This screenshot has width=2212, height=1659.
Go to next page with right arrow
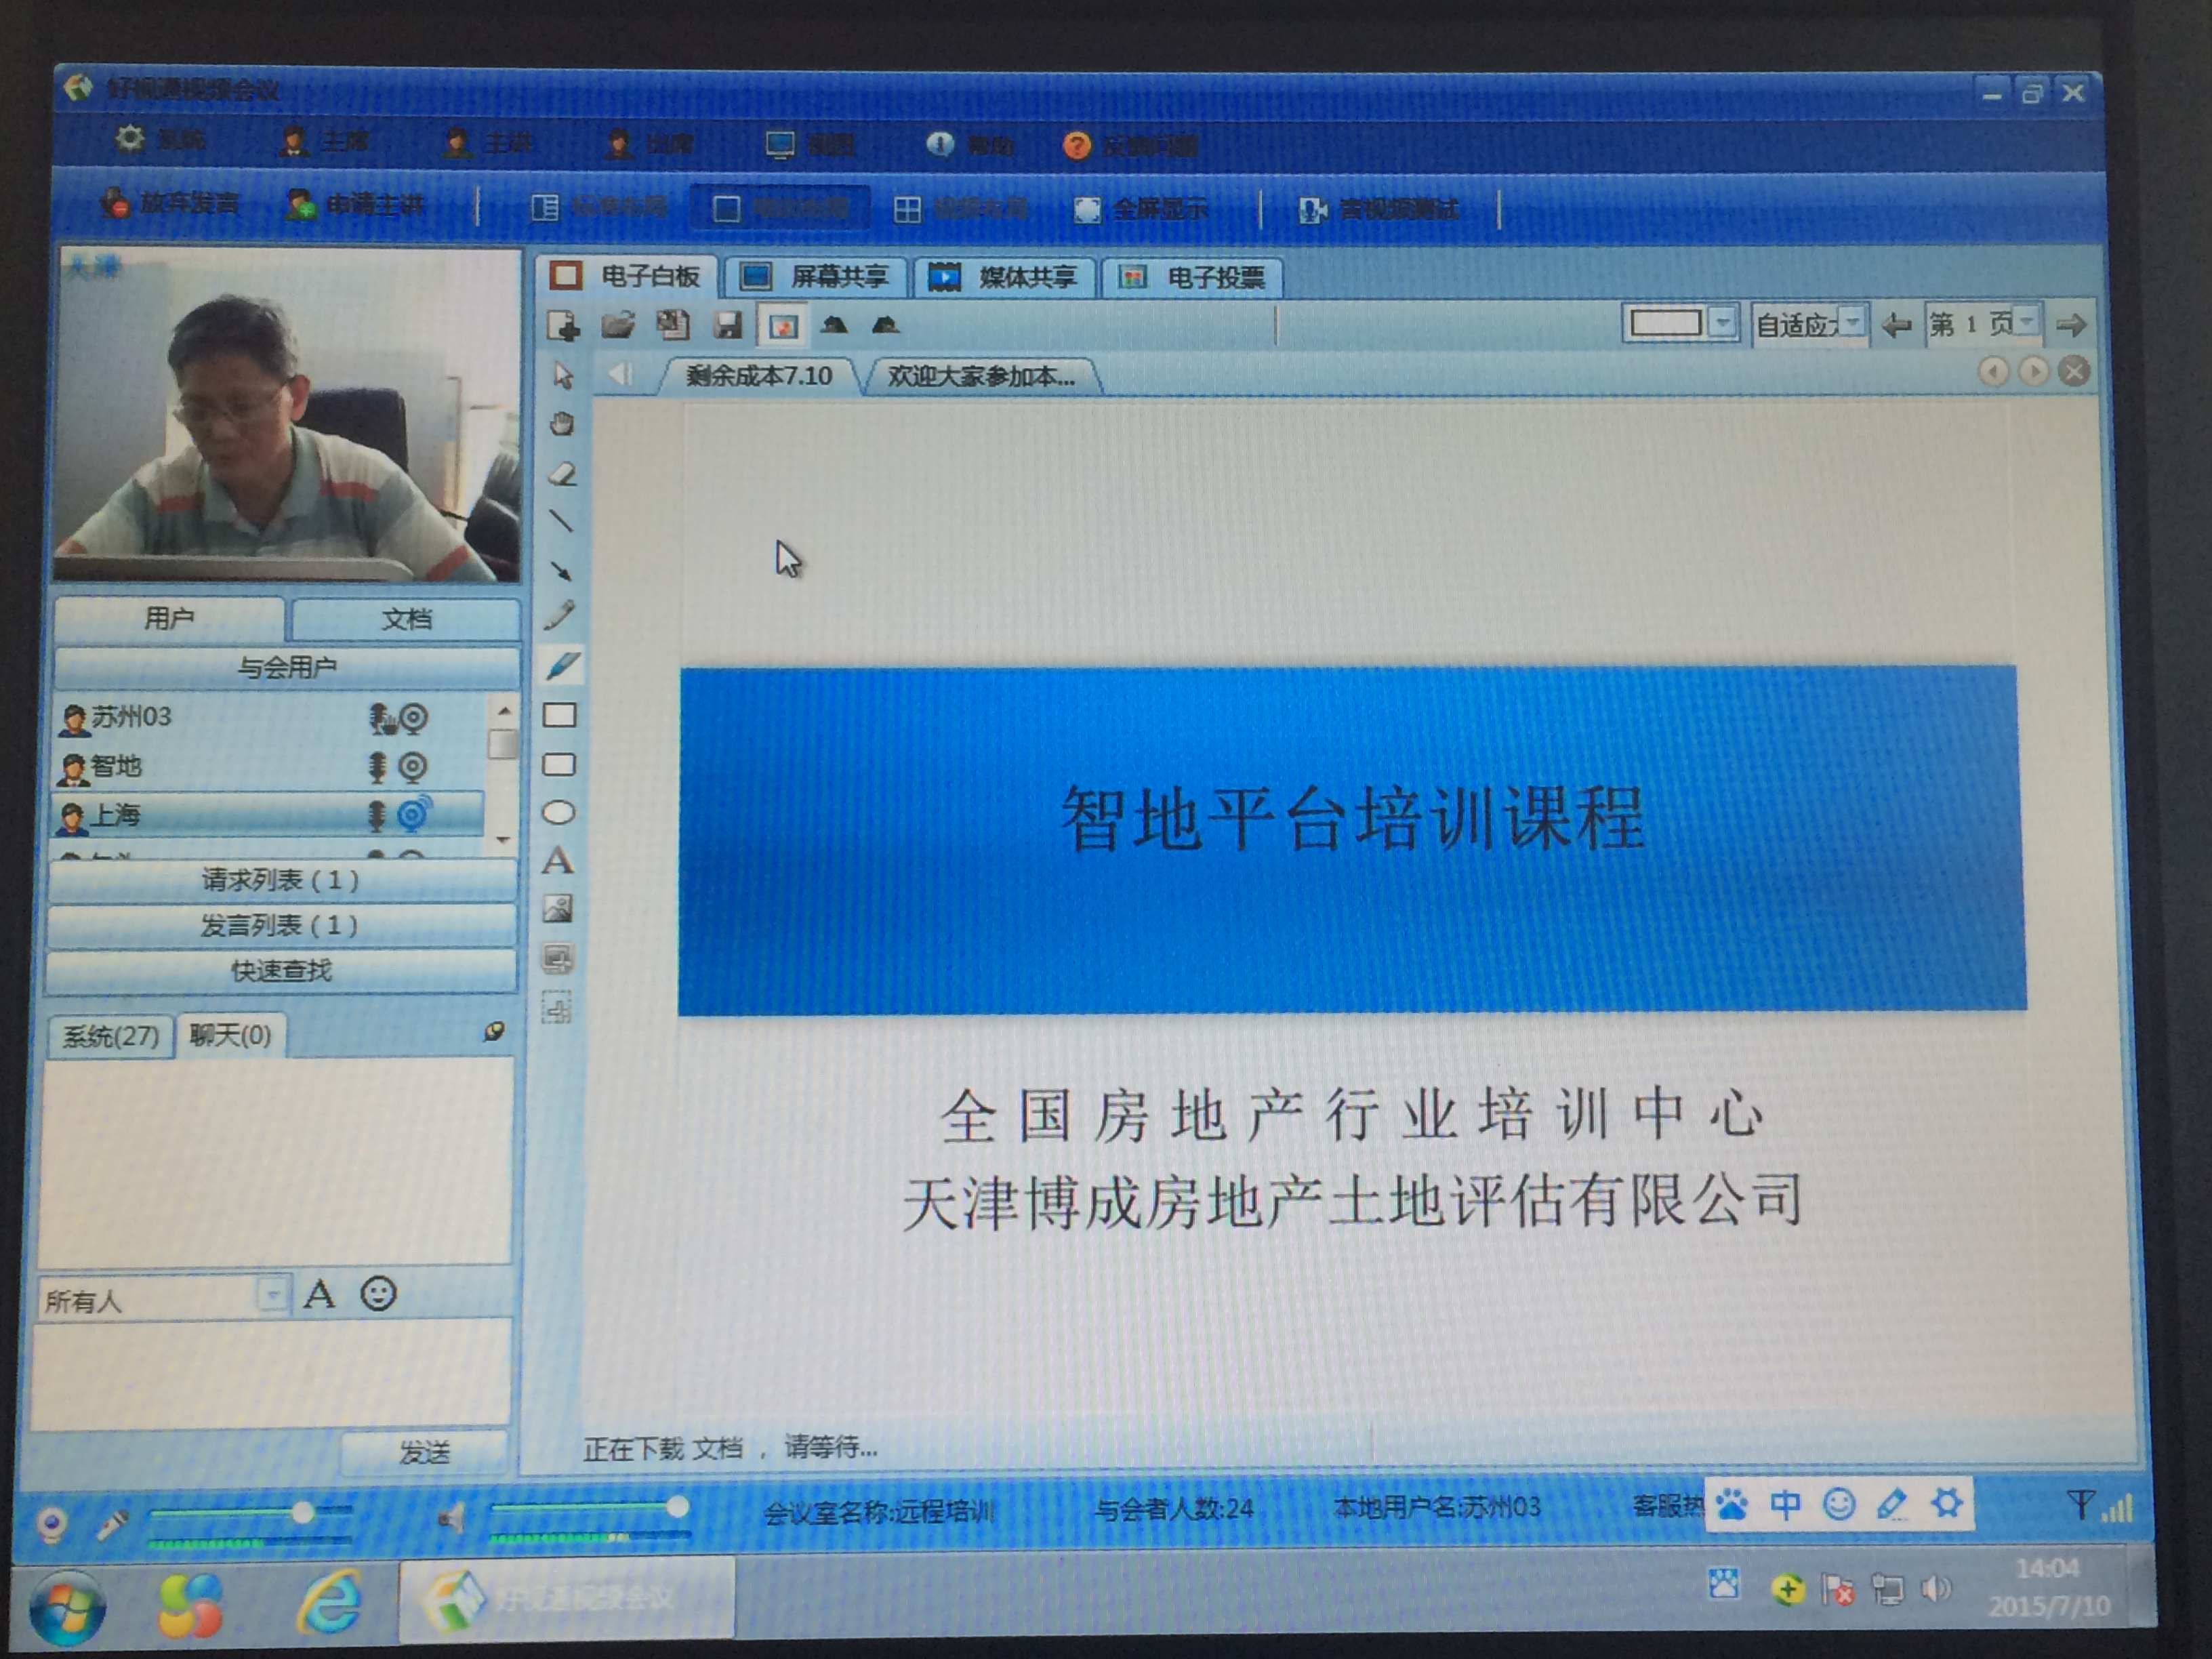pyautogui.click(x=2072, y=325)
